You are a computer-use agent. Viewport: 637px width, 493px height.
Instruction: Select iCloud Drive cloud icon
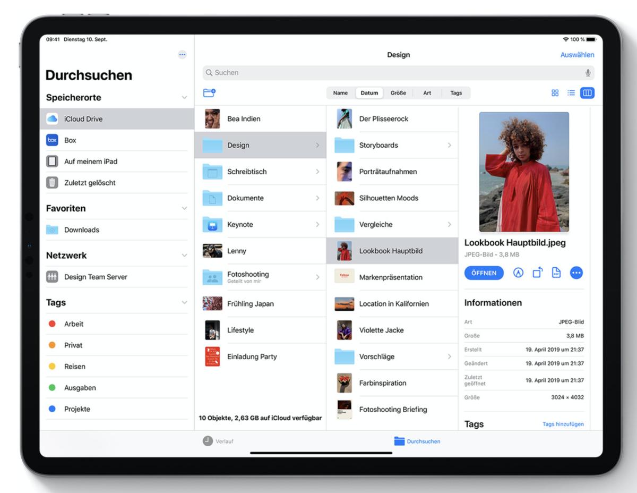[52, 119]
